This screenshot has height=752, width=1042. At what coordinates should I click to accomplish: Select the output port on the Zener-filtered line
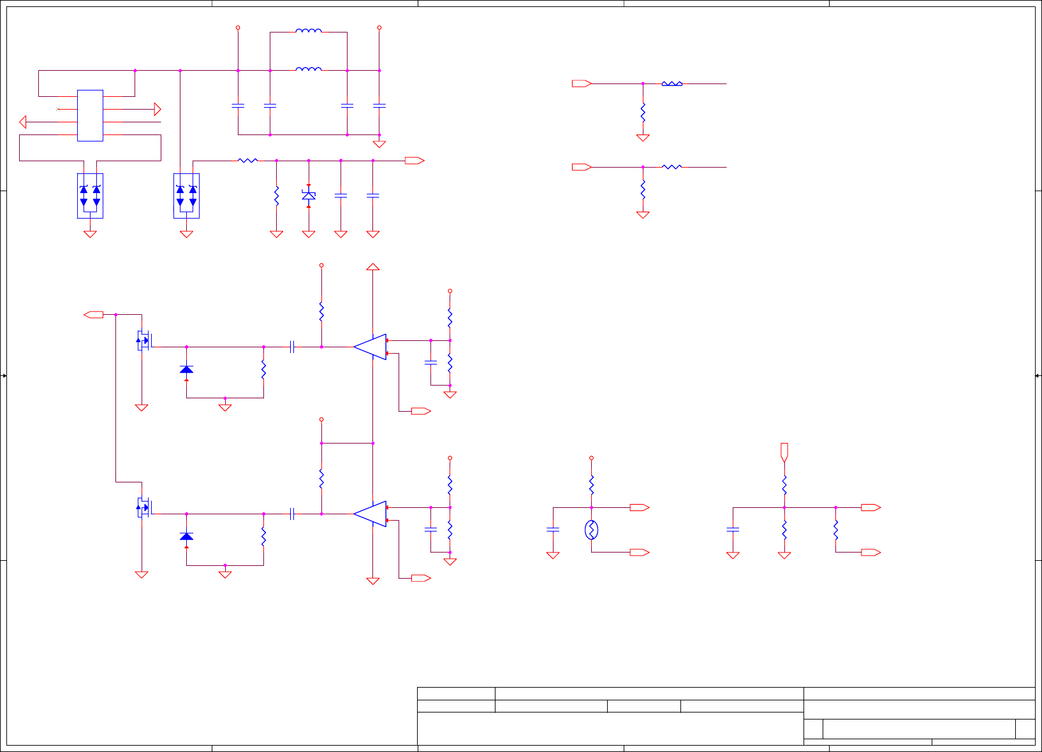pyautogui.click(x=415, y=161)
